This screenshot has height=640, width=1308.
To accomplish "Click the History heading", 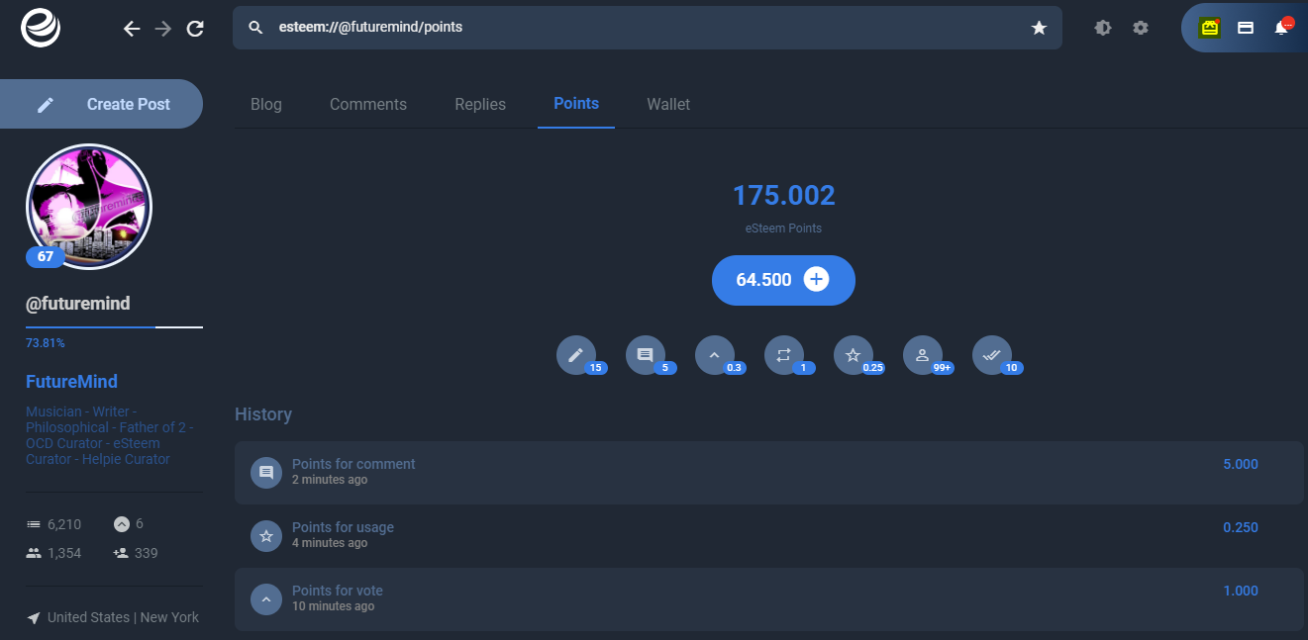I will (263, 414).
